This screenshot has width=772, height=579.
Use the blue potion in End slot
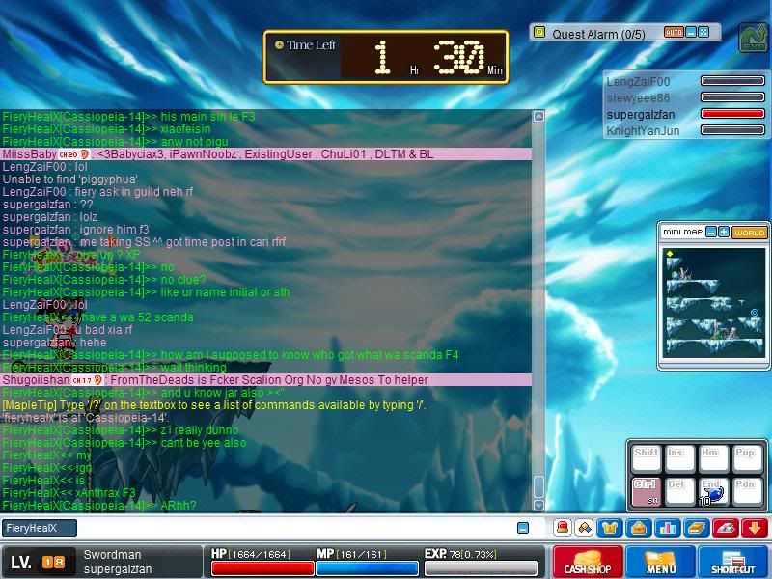712,491
